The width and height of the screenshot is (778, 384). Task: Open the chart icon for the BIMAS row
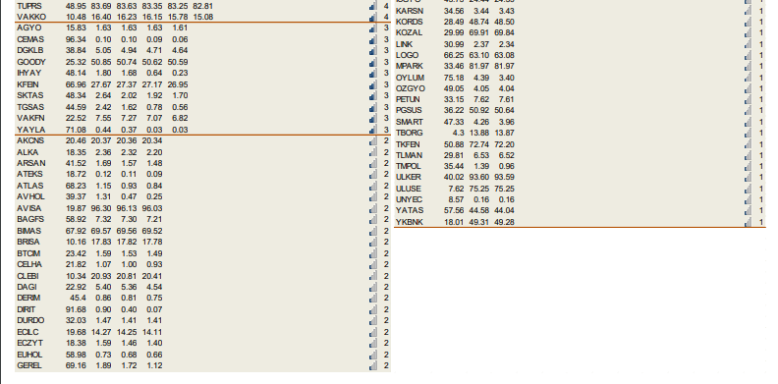[373, 231]
